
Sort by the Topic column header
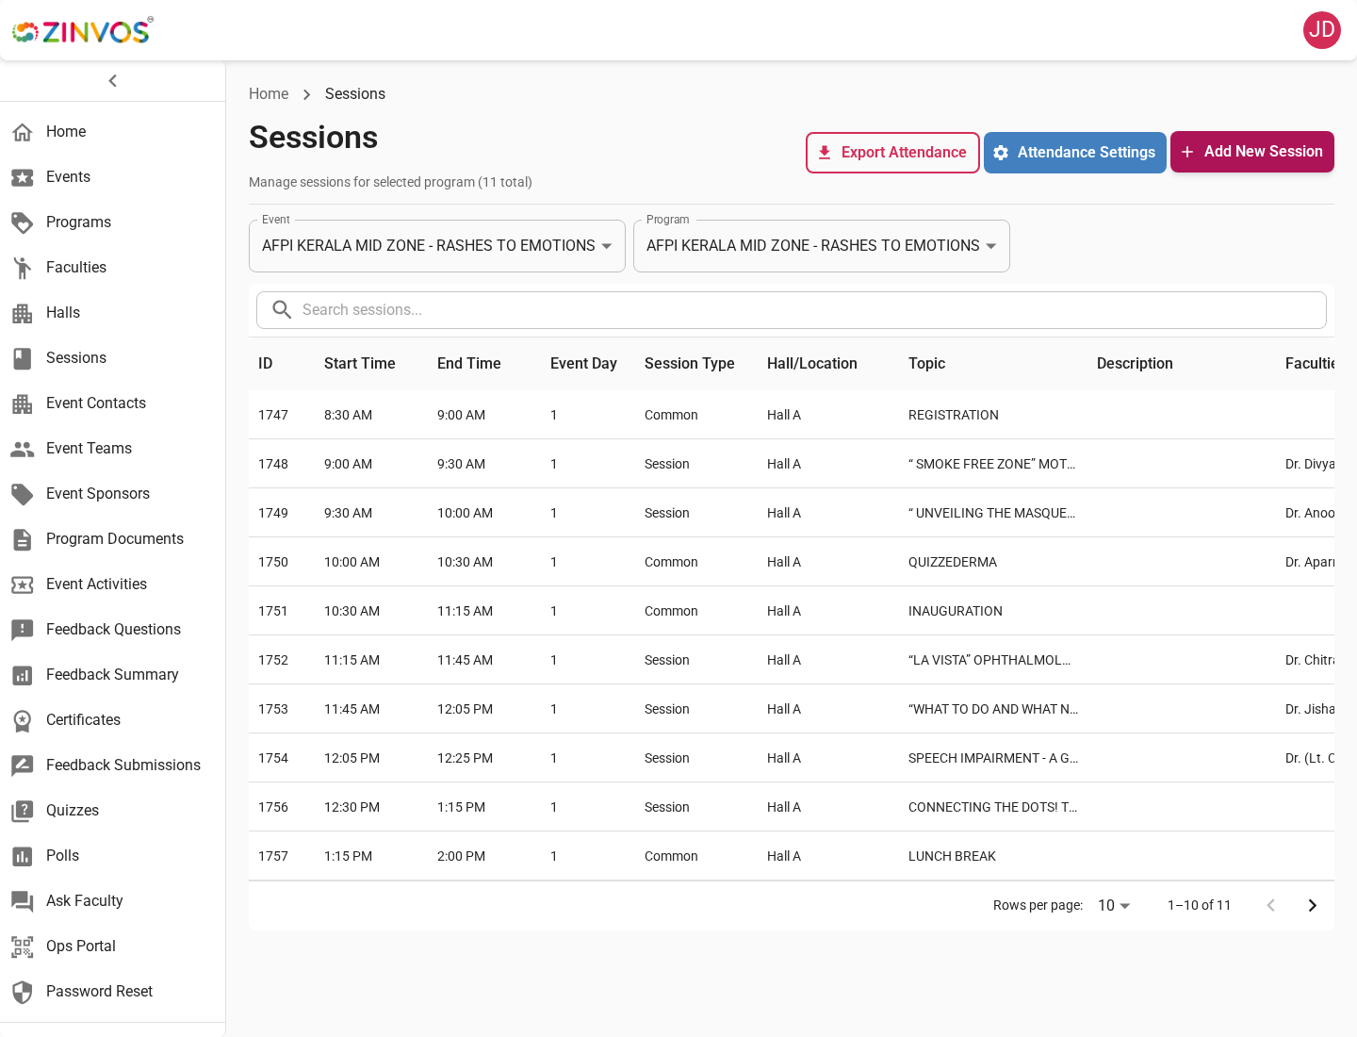coord(927,364)
